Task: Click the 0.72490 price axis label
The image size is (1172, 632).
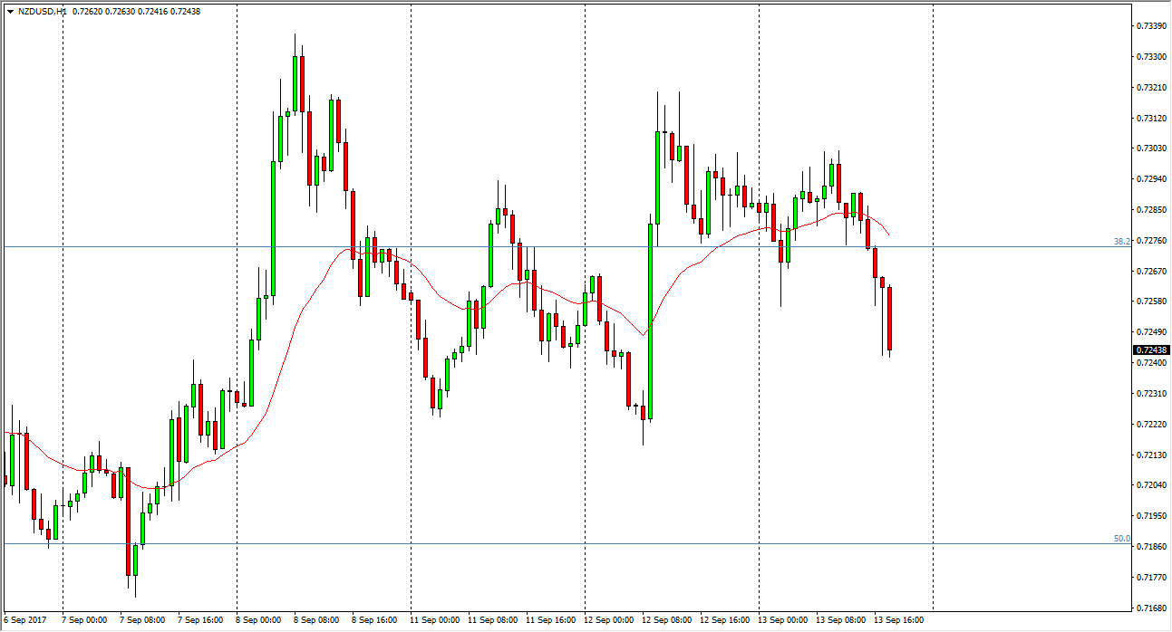Action: click(1151, 331)
